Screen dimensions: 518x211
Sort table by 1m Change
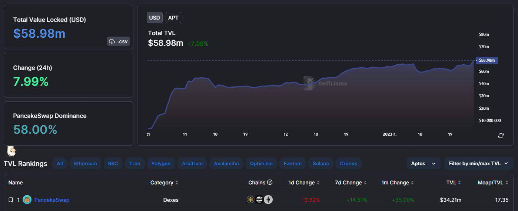tap(398, 183)
